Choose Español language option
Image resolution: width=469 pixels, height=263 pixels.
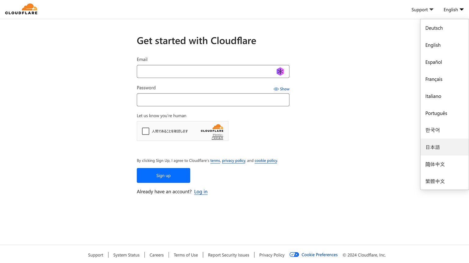tap(434, 62)
